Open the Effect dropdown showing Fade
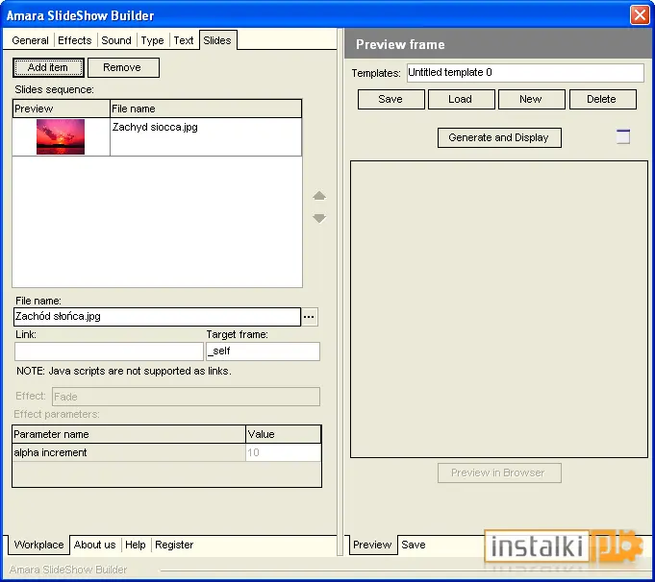 click(x=186, y=397)
